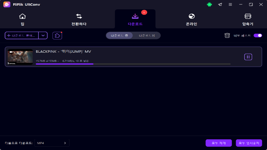The width and height of the screenshot is (267, 150).
Task: Delete downloads with the trash can icon
Action: pos(227,35)
